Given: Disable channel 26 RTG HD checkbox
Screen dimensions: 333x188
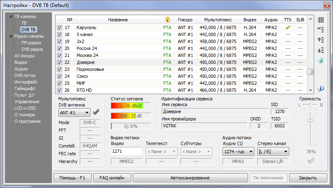Looking at the screenshot, I should [x=59, y=90].
